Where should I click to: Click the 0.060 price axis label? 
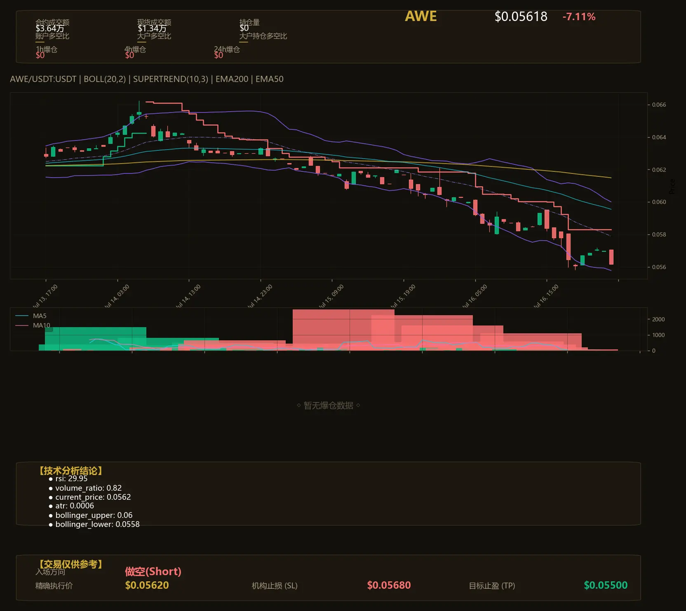659,202
